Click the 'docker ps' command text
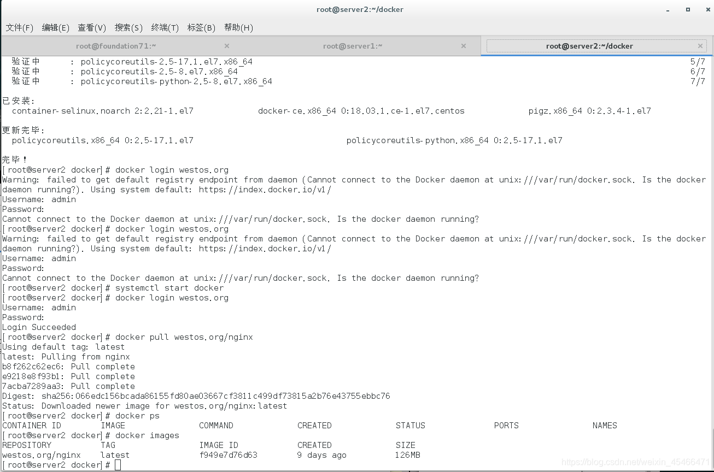714x472 pixels. [137, 416]
